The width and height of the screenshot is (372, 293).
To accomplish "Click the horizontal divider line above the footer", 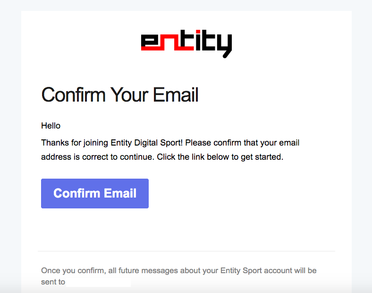I will click(186, 251).
